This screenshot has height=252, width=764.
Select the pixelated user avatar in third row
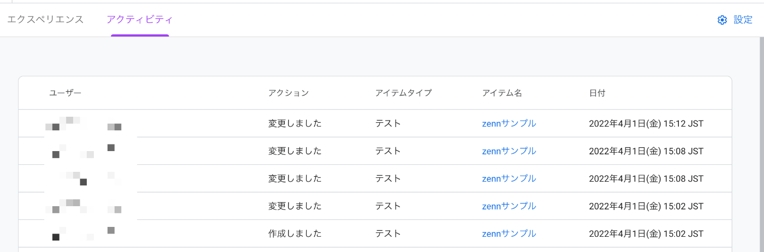coord(90,178)
